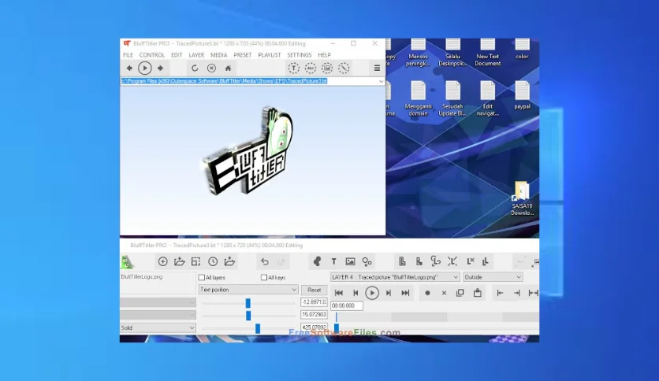Open the Outside style dropdown
The height and width of the screenshot is (381, 659).
tap(493, 277)
